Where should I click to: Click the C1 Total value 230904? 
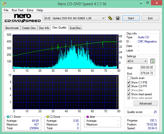34,128
